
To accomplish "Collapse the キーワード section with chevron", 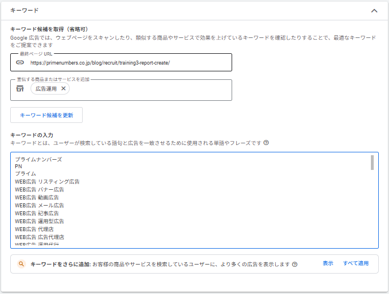I will [x=374, y=10].
